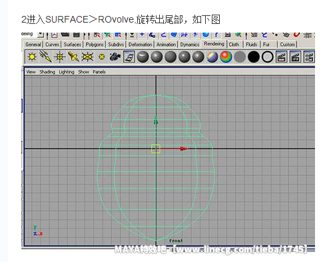Image resolution: width=335 pixels, height=262 pixels.
Task: Switch to the Fur shelf tab
Action: pos(266,45)
